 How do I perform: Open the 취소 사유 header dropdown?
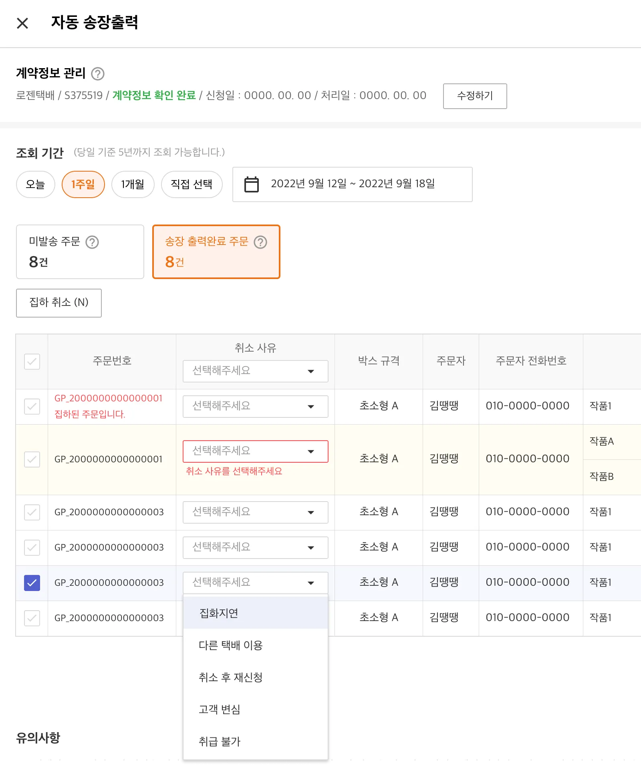pyautogui.click(x=256, y=371)
